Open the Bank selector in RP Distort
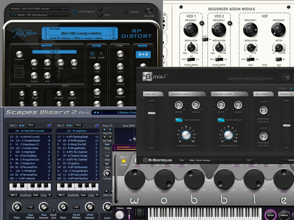294x220 pixels. 40,15
